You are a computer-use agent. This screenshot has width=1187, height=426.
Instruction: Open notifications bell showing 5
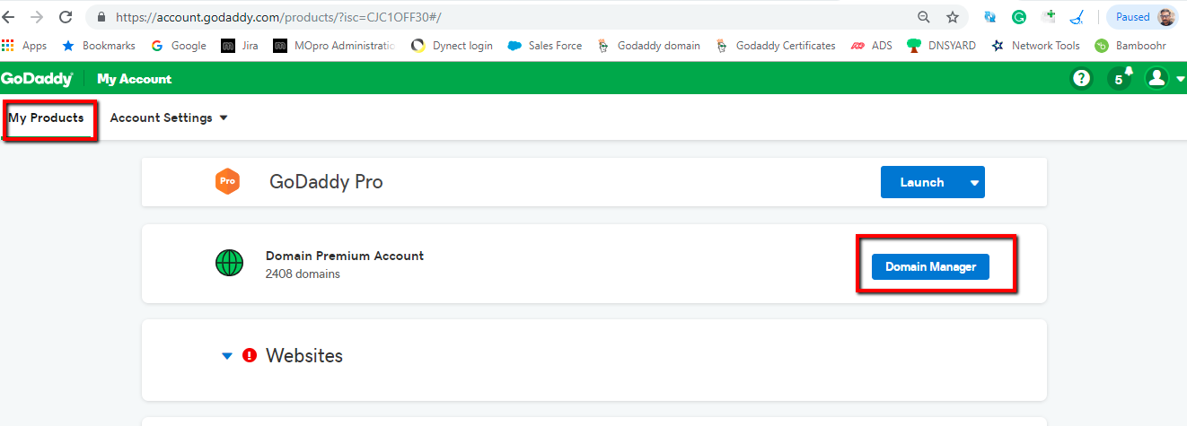click(x=1121, y=78)
